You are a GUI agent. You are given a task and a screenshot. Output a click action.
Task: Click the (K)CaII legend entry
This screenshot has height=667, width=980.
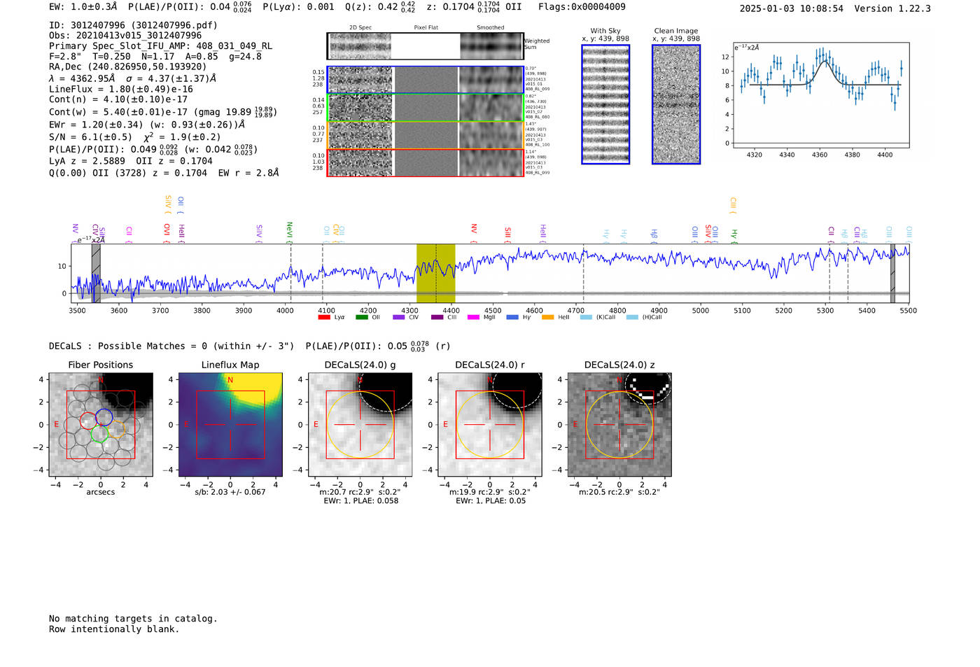[598, 317]
